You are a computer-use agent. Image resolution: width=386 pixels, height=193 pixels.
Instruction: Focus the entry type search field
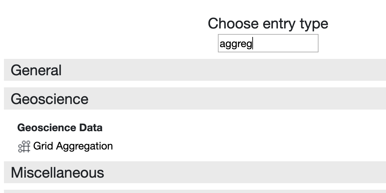click(268, 43)
